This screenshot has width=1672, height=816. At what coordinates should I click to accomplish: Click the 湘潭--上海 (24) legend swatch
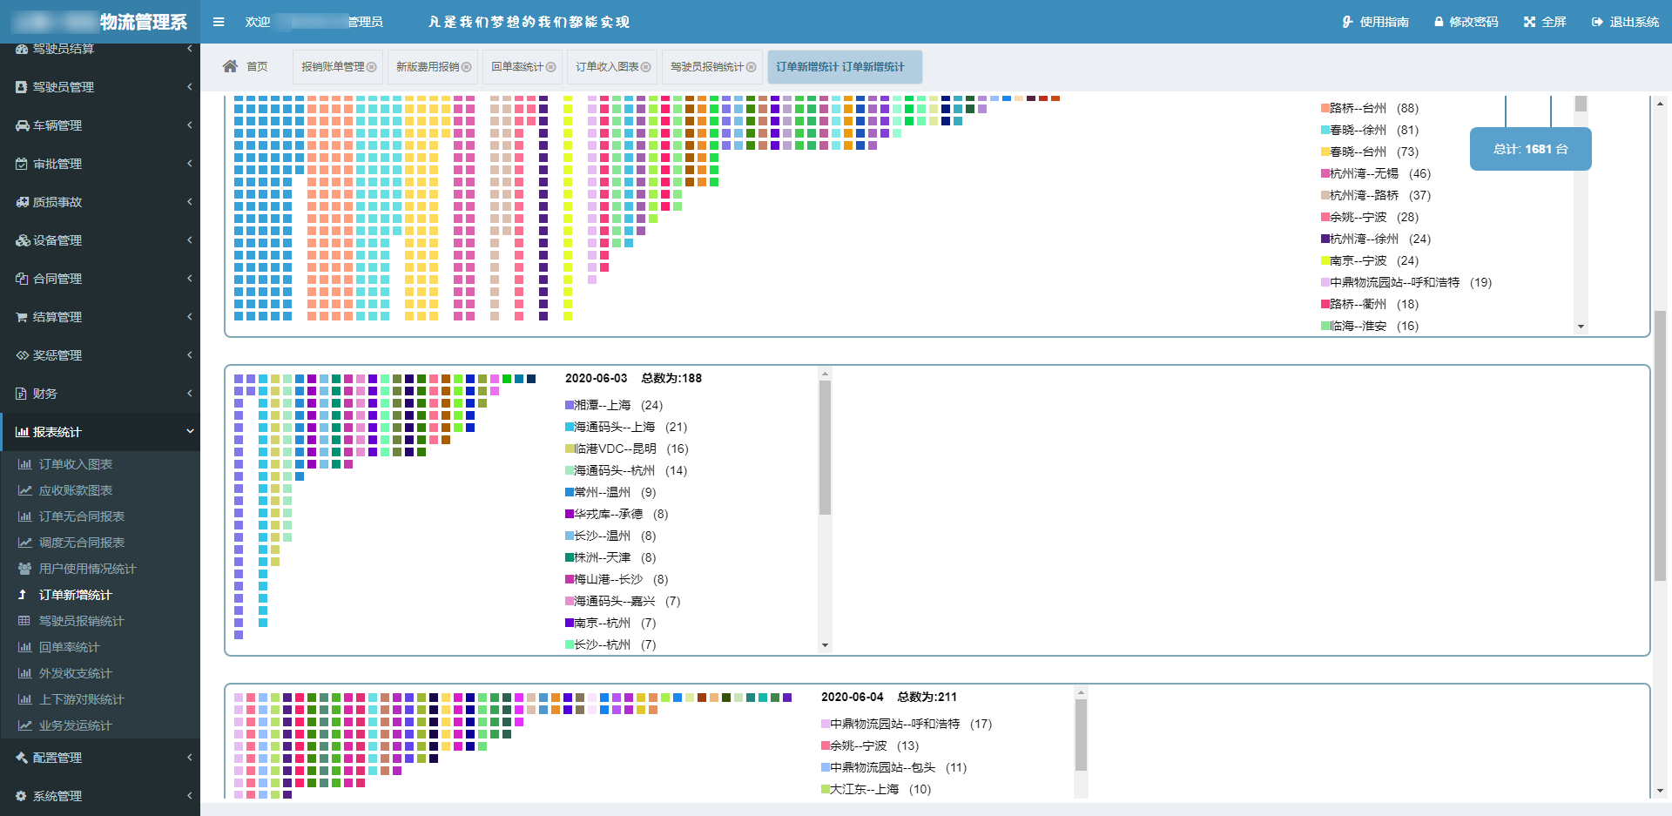pos(570,405)
